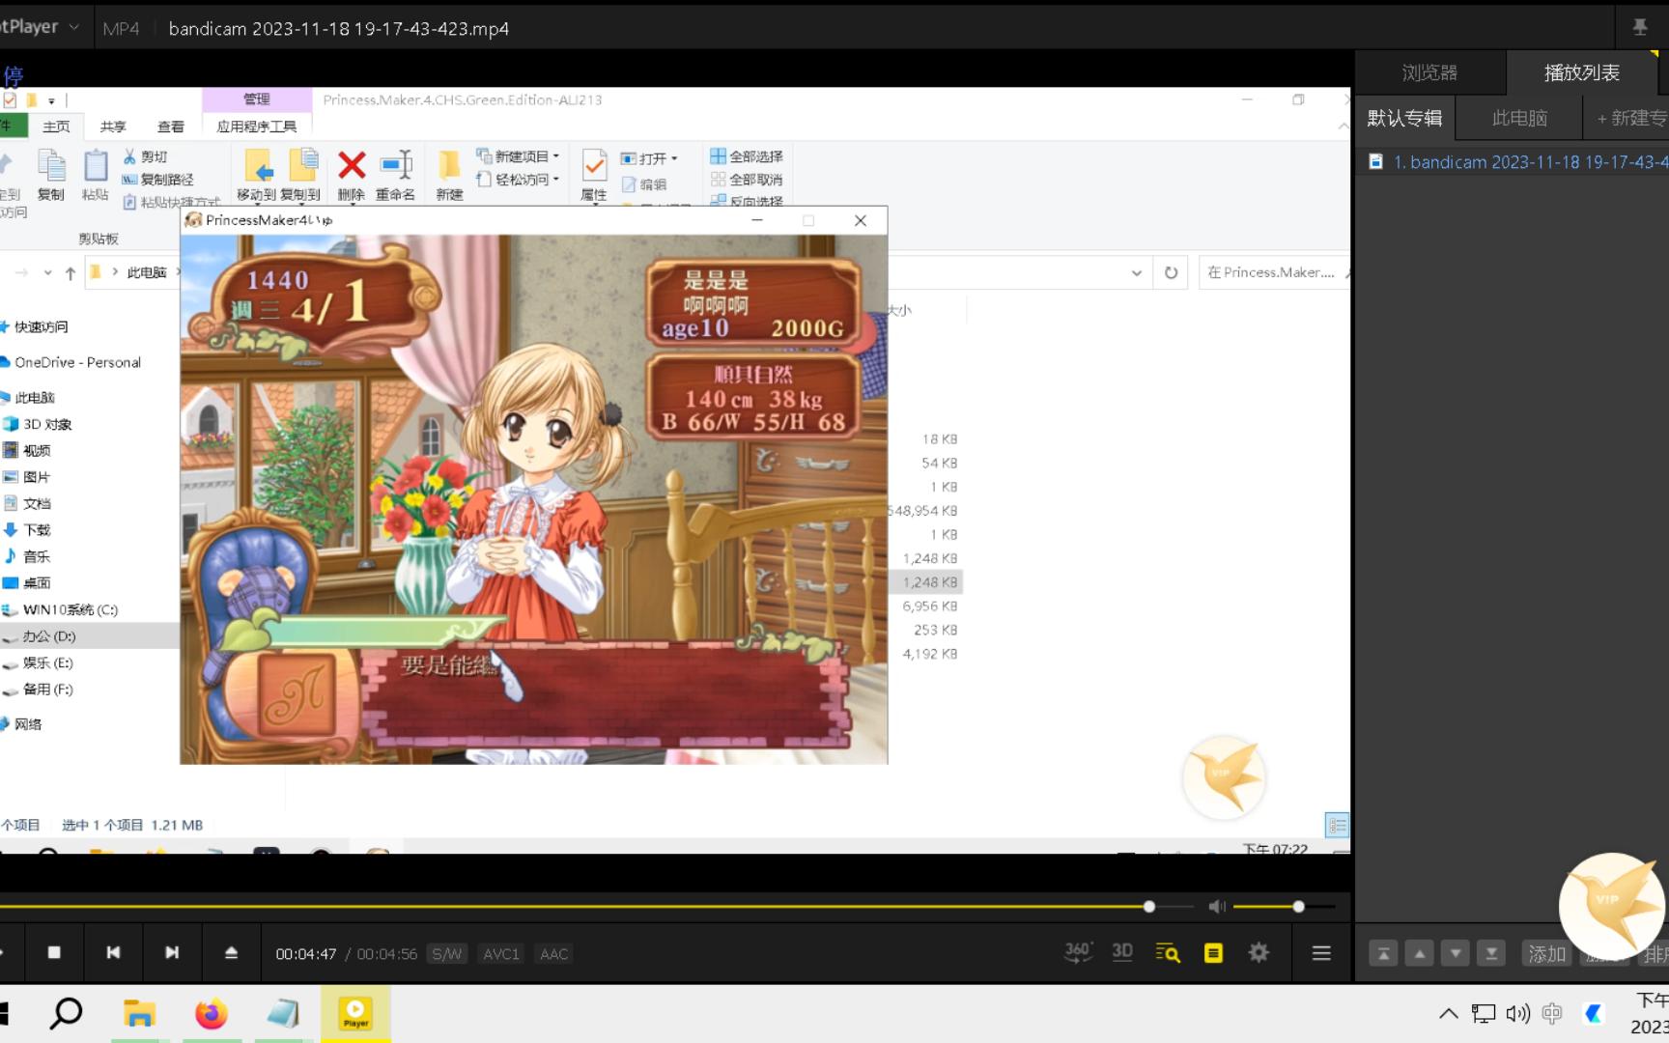The width and height of the screenshot is (1669, 1043).
Task: Click 全部选择 in the video ribbon
Action: 746,156
